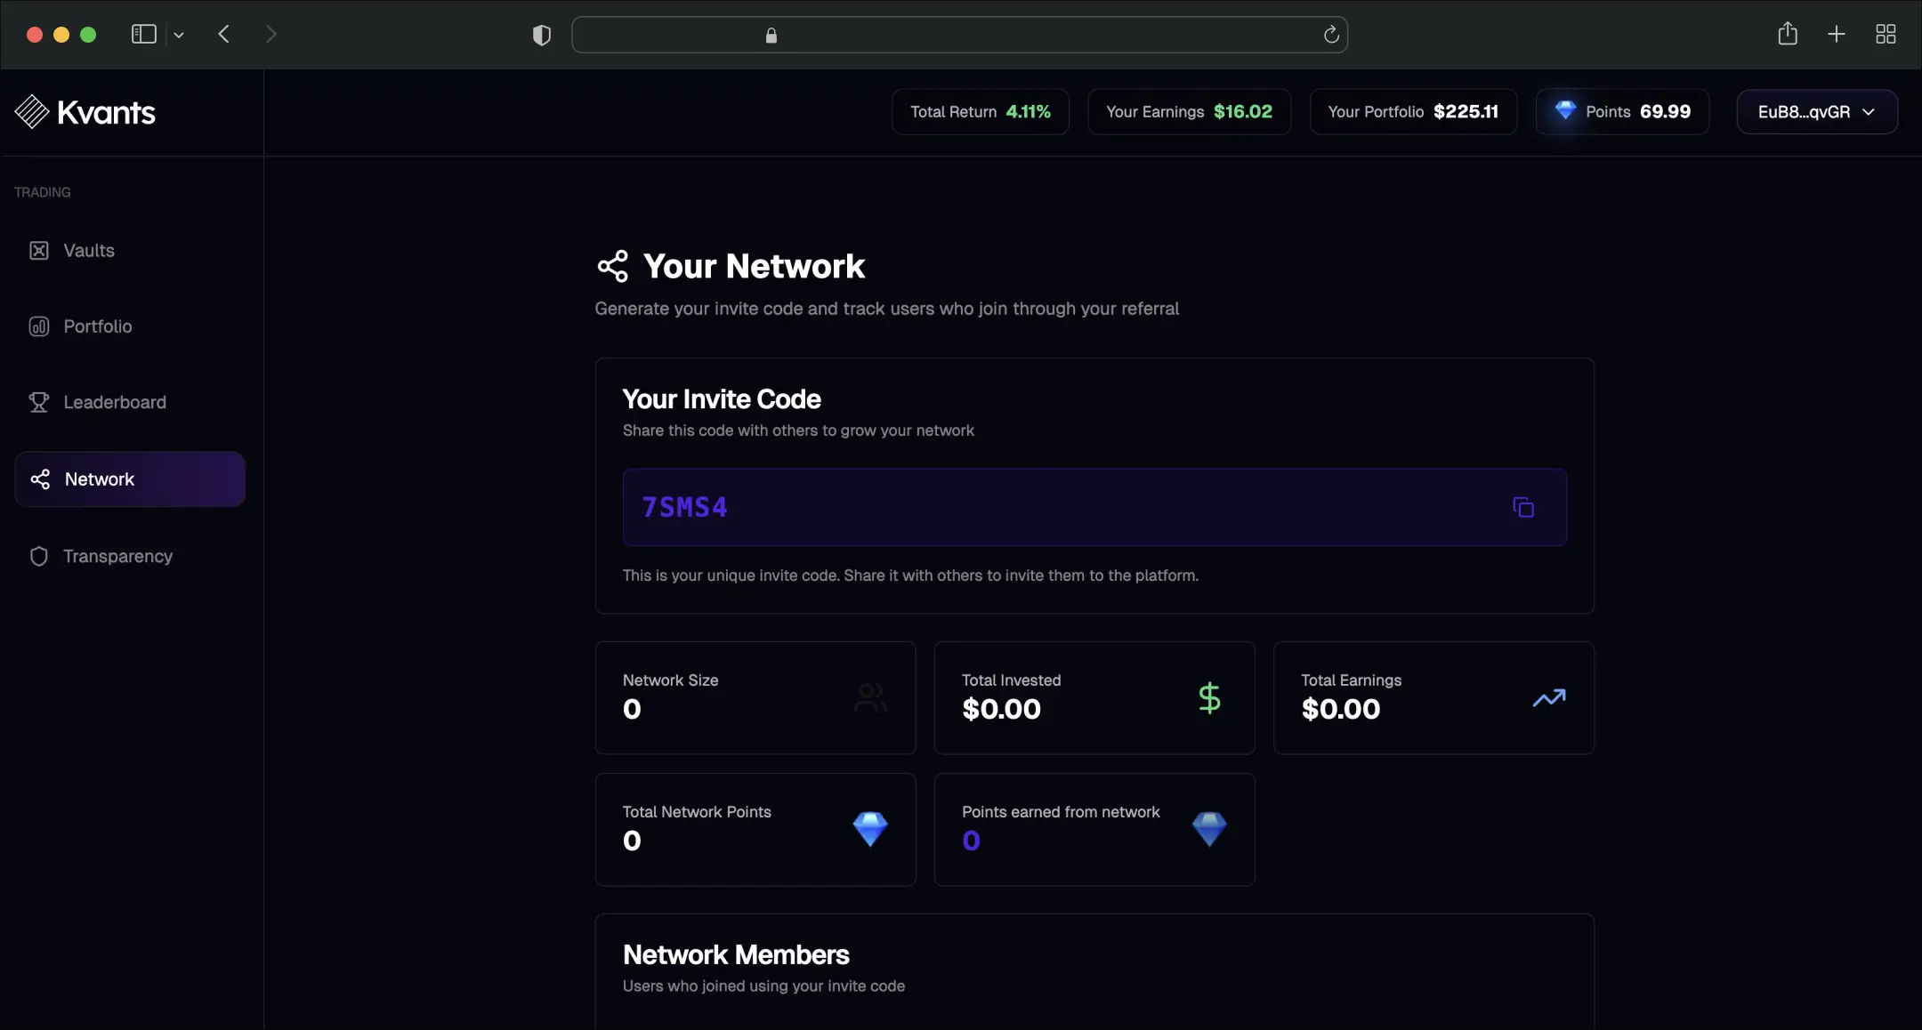Click the Your Invite Code heading
The height and width of the screenshot is (1030, 1922).
click(722, 399)
